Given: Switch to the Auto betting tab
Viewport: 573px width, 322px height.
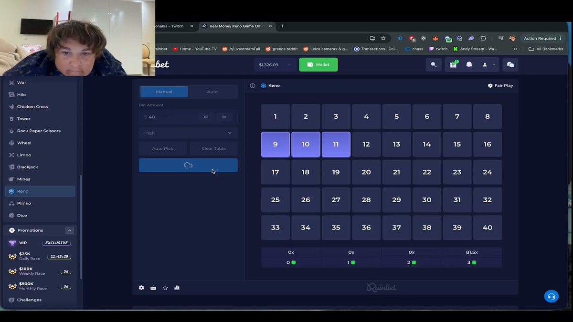Looking at the screenshot, I should tap(212, 92).
